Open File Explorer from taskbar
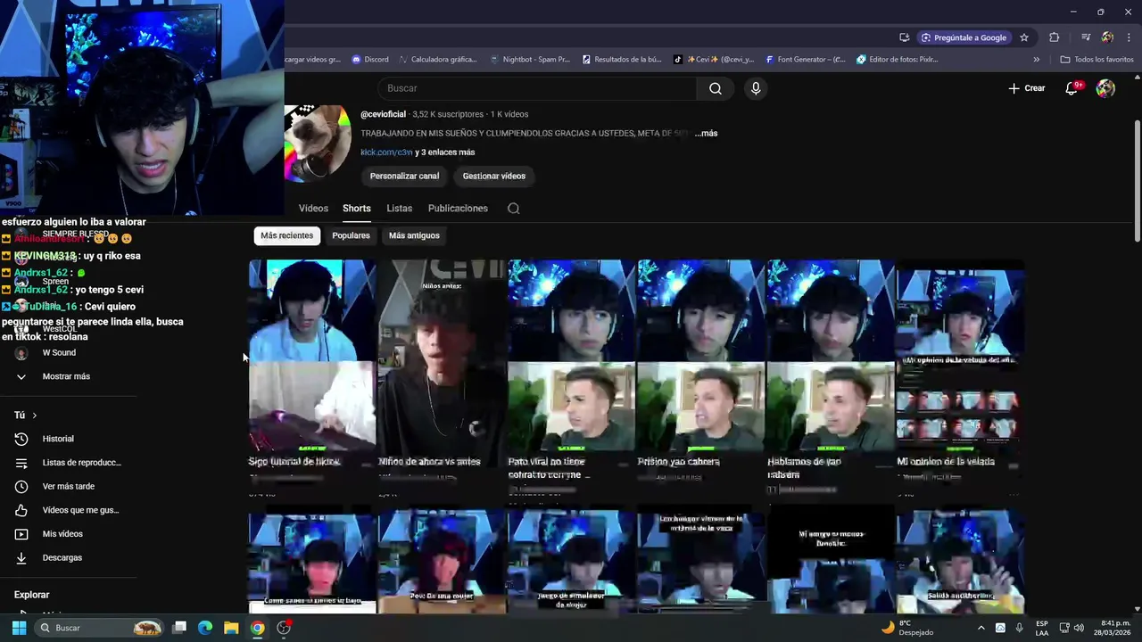The image size is (1142, 642). [x=231, y=628]
